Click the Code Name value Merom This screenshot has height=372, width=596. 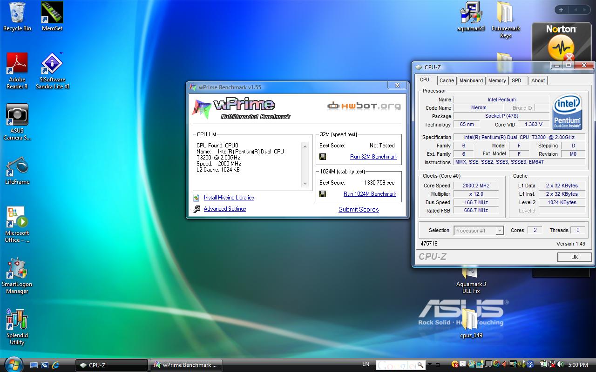coord(478,107)
